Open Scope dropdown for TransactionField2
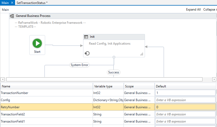This screenshot has height=127, width=217. [139, 114]
